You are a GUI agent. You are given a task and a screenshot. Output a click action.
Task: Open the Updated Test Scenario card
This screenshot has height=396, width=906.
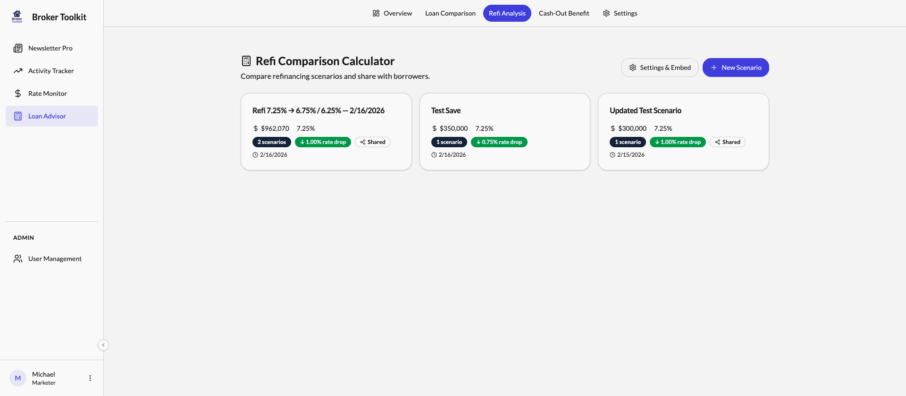[683, 132]
